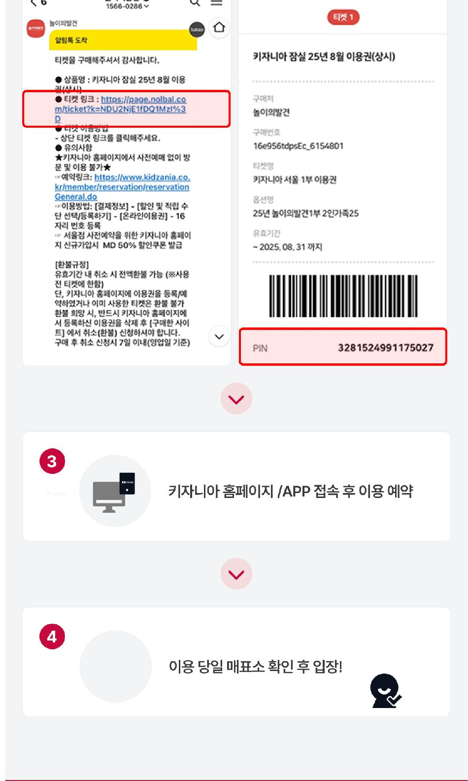The width and height of the screenshot is (468, 781).
Task: Click the computer monitor icon in step 3
Action: tap(114, 491)
